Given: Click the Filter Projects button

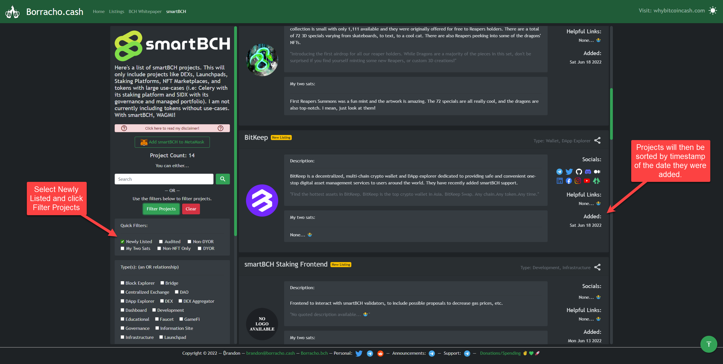Looking at the screenshot, I should 161,209.
